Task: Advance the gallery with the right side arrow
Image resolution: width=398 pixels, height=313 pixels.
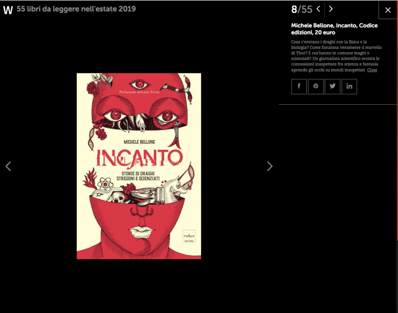Action: pyautogui.click(x=270, y=166)
